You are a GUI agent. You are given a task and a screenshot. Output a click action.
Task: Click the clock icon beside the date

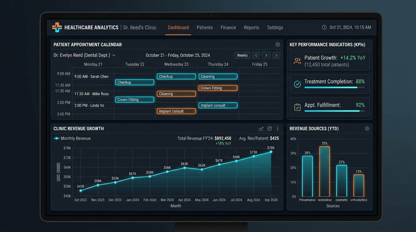(324, 27)
